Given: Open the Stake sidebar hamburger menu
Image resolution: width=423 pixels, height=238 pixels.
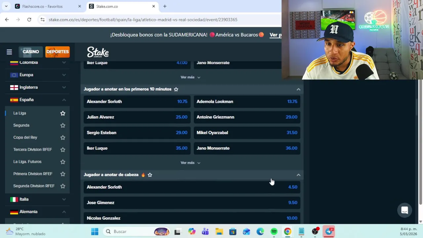Looking at the screenshot, I should pos(9,52).
